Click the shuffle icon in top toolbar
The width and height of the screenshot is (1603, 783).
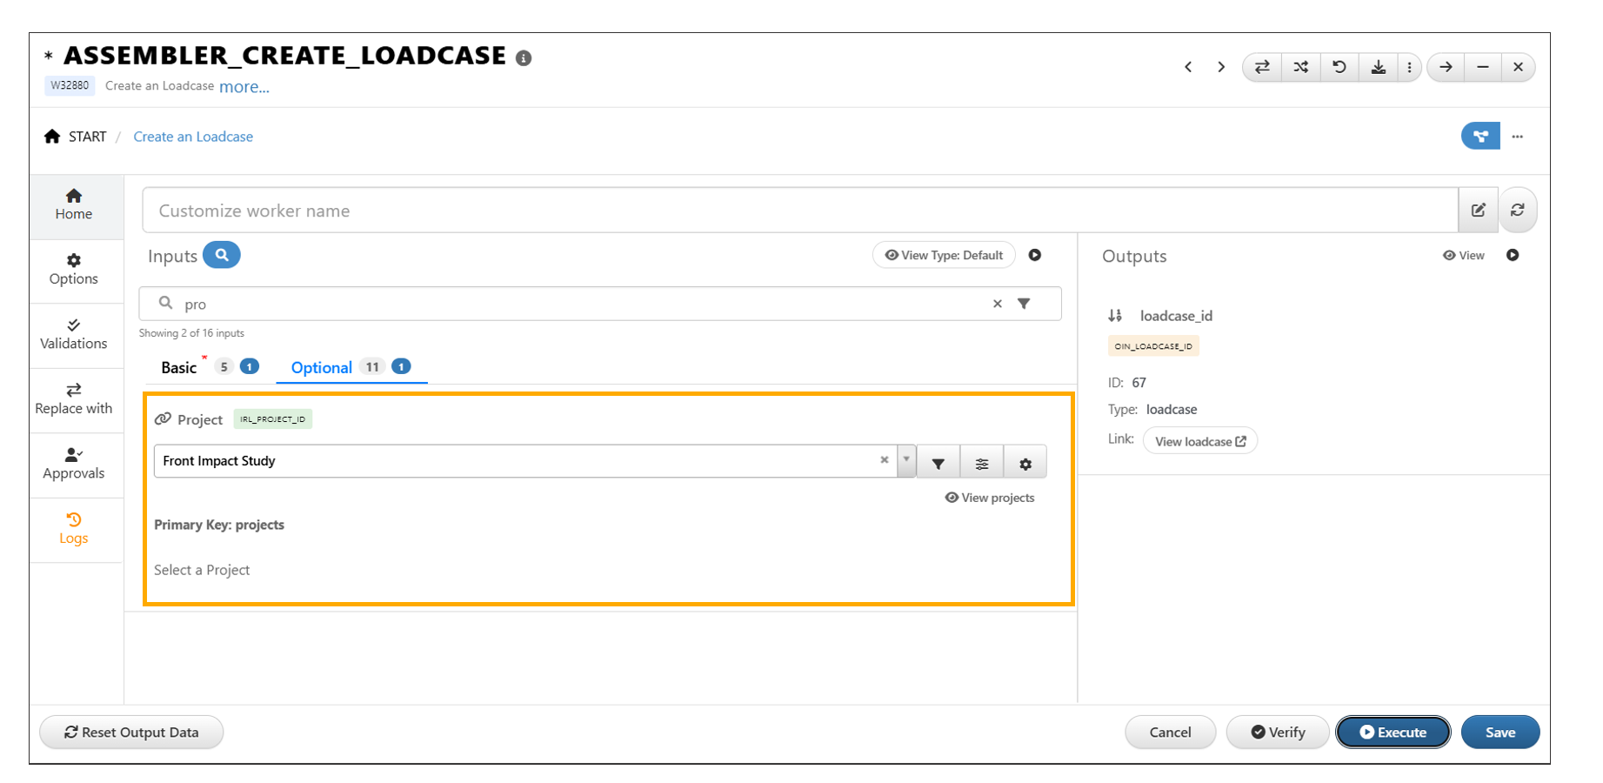[x=1300, y=67]
